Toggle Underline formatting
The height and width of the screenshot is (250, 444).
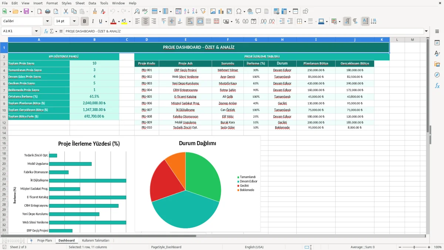pos(101,21)
